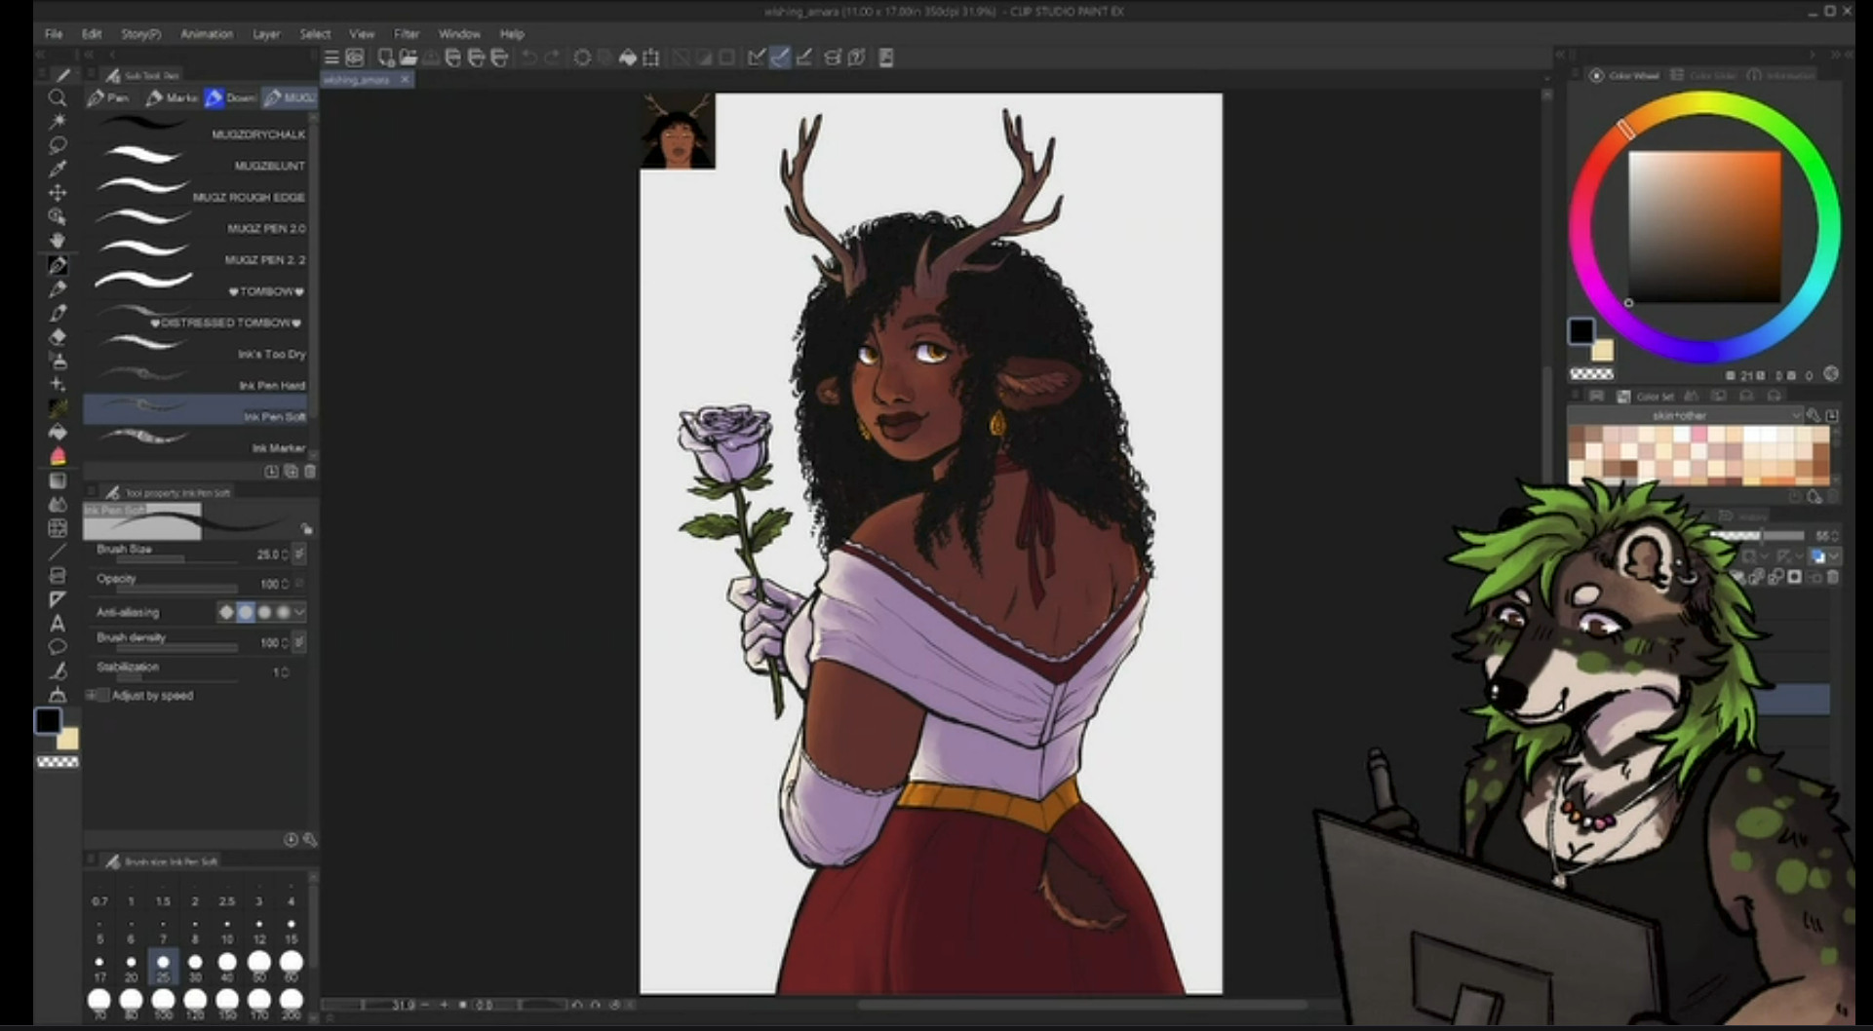Reset tool property to initial settings icon

(x=291, y=840)
